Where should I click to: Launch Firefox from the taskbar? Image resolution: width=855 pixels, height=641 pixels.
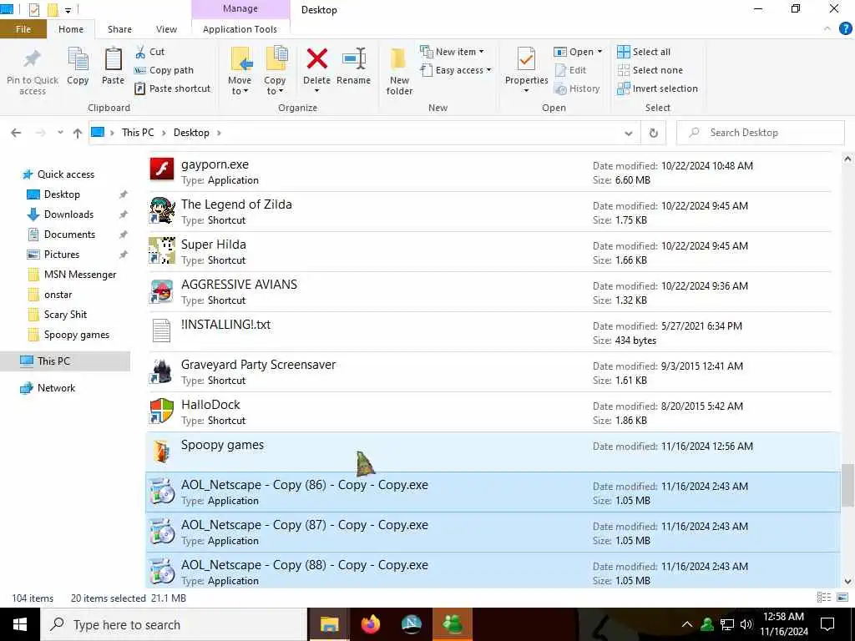[370, 624]
